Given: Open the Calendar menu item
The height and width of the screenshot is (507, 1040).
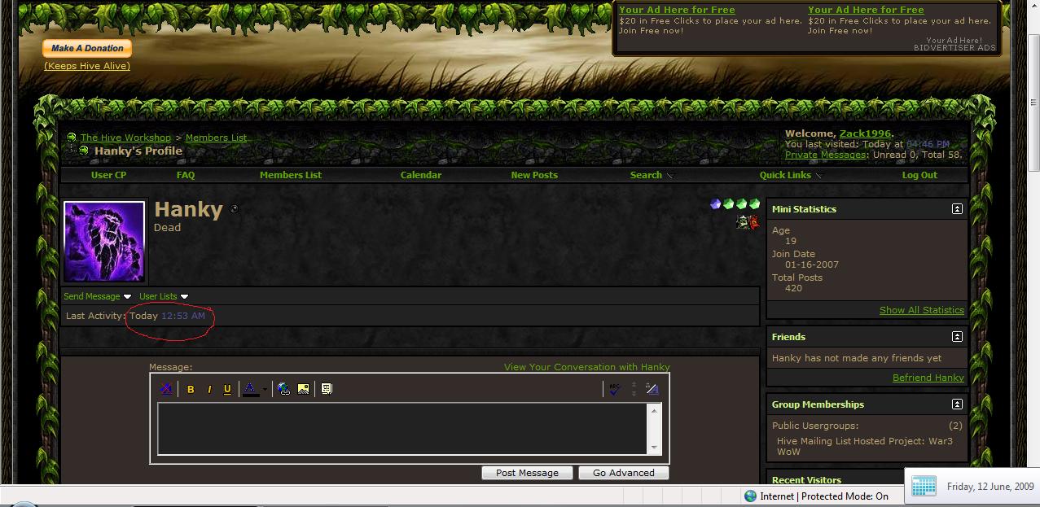Looking at the screenshot, I should pyautogui.click(x=421, y=175).
